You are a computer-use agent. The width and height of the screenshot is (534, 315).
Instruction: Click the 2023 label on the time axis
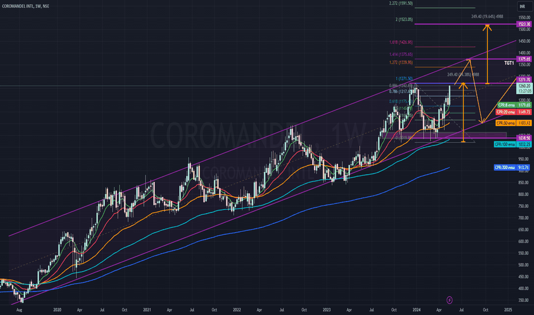click(x=327, y=310)
